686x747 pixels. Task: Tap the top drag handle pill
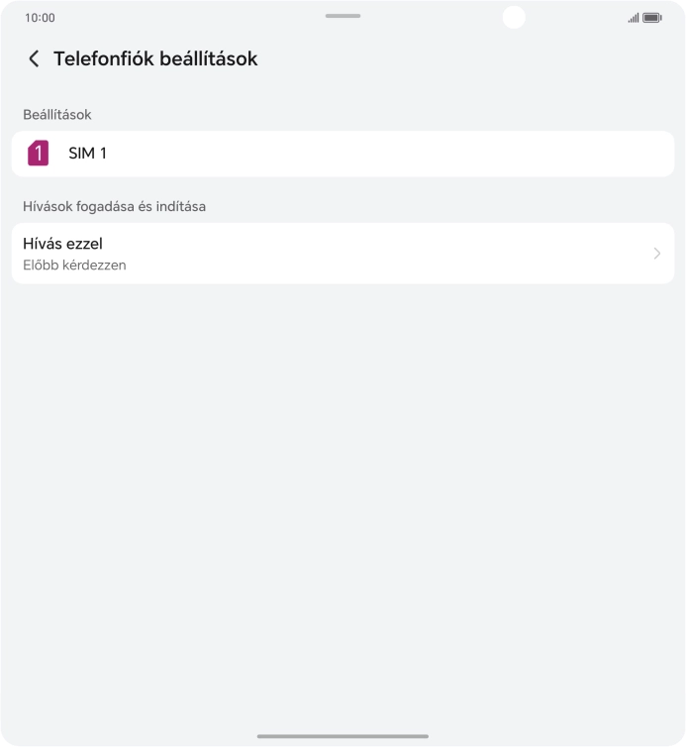click(x=343, y=16)
